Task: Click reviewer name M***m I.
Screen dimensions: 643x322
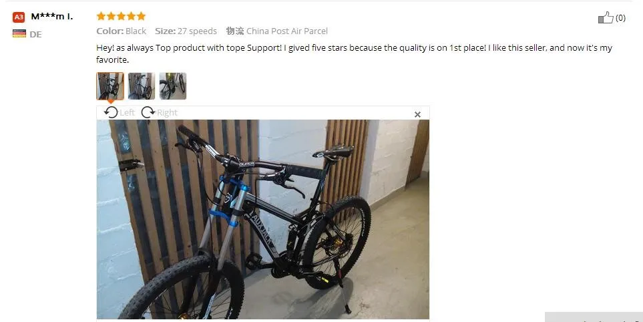Action: pos(52,17)
